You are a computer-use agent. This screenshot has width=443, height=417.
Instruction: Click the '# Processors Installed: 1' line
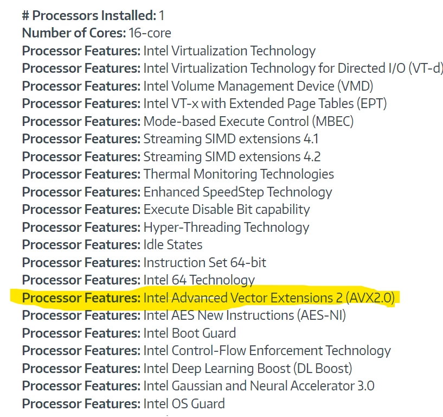pos(93,16)
